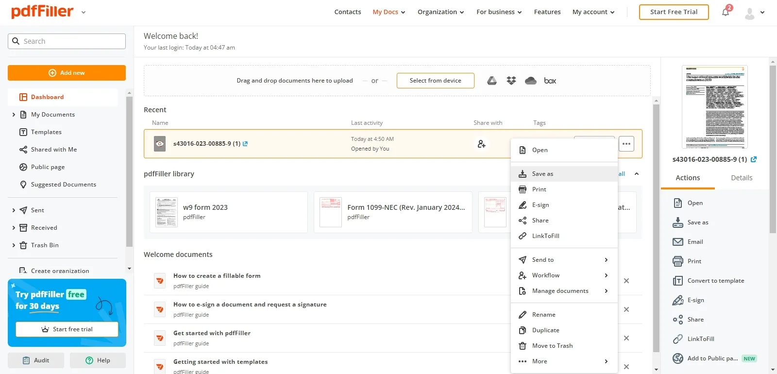The width and height of the screenshot is (777, 374).
Task: Click the eye icon beside s43016-023-00885-9
Action: [x=160, y=144]
